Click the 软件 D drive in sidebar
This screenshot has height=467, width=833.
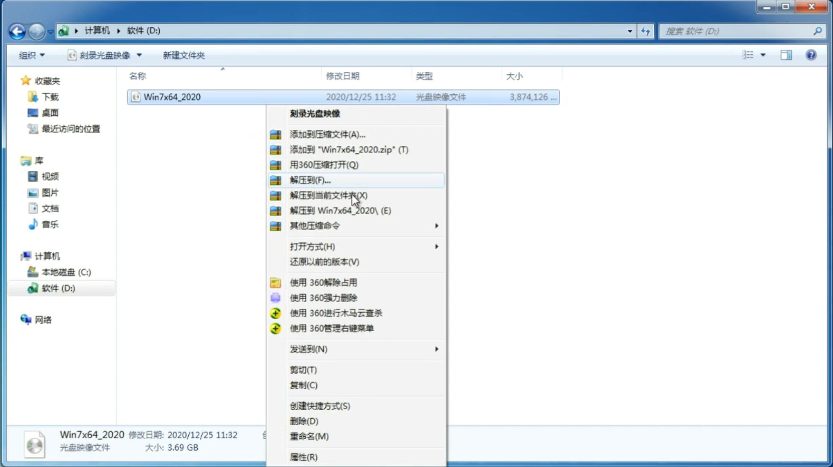pos(57,288)
